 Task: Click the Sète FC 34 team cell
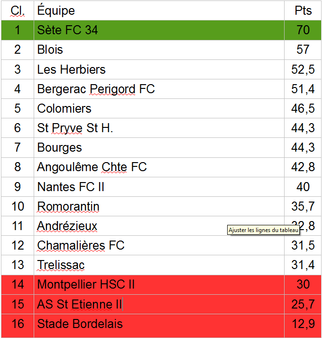67,30
